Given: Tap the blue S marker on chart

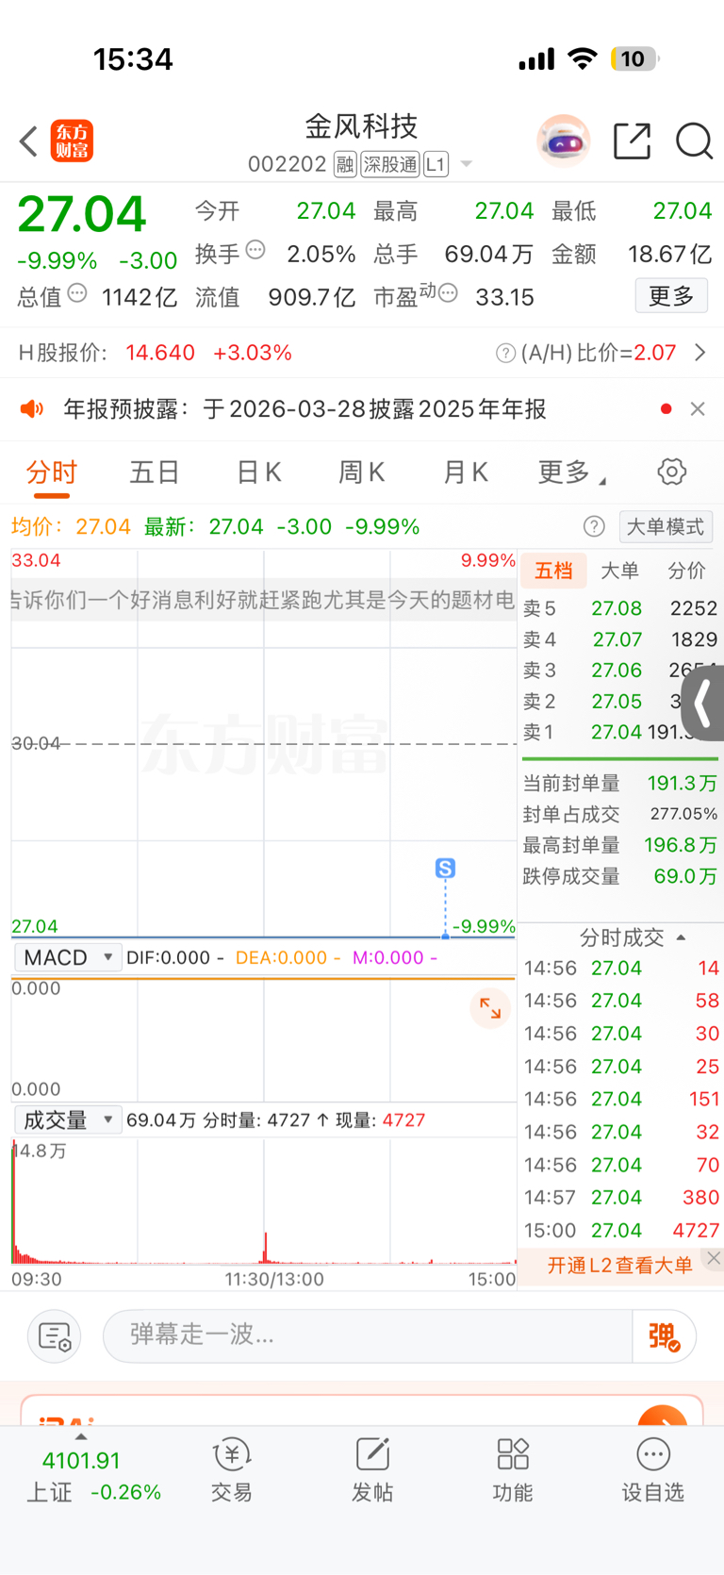Looking at the screenshot, I should 445,868.
